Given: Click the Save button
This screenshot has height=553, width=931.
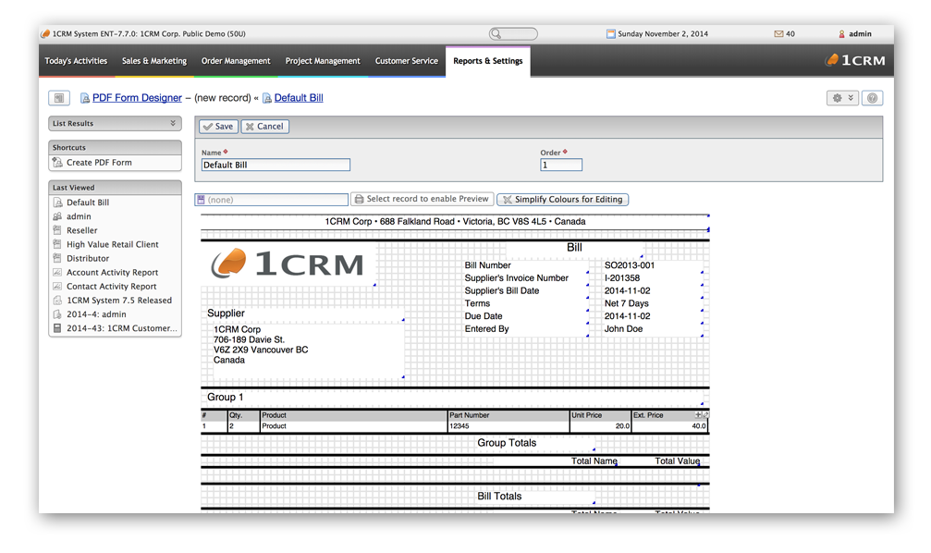Looking at the screenshot, I should tap(217, 126).
